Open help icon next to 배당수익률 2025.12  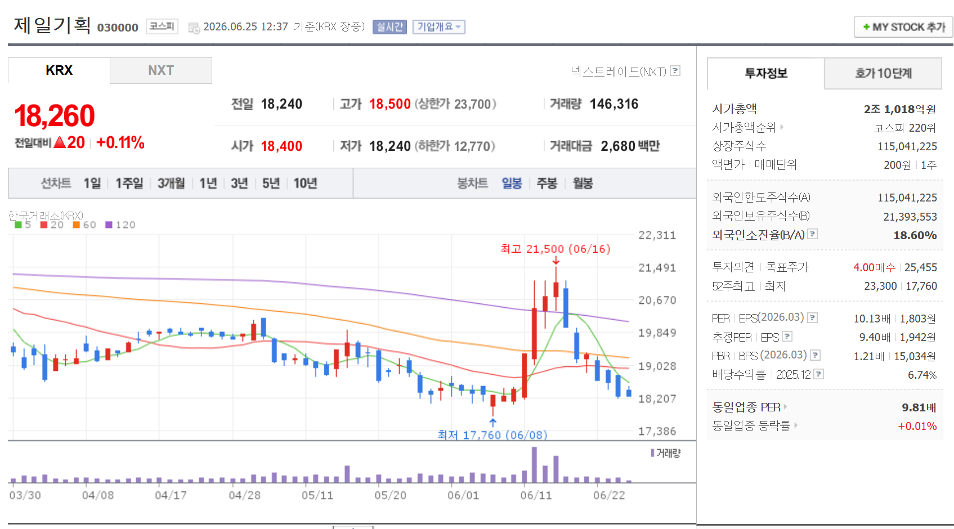pos(818,374)
